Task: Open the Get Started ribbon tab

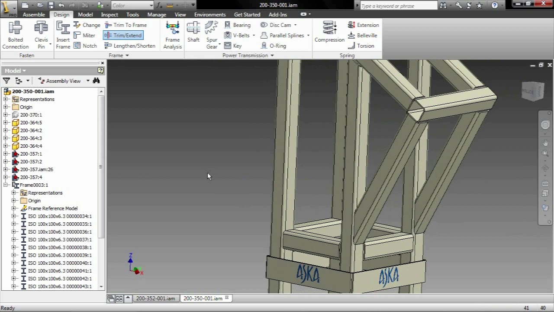Action: tap(247, 14)
